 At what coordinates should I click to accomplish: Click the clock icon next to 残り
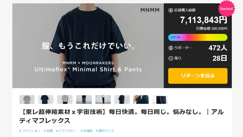point(171,58)
